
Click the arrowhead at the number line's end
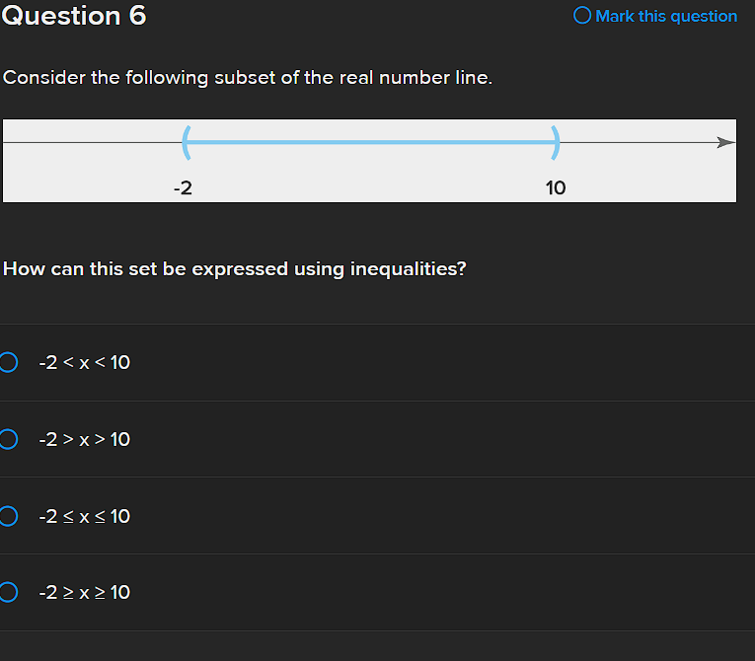(x=726, y=142)
